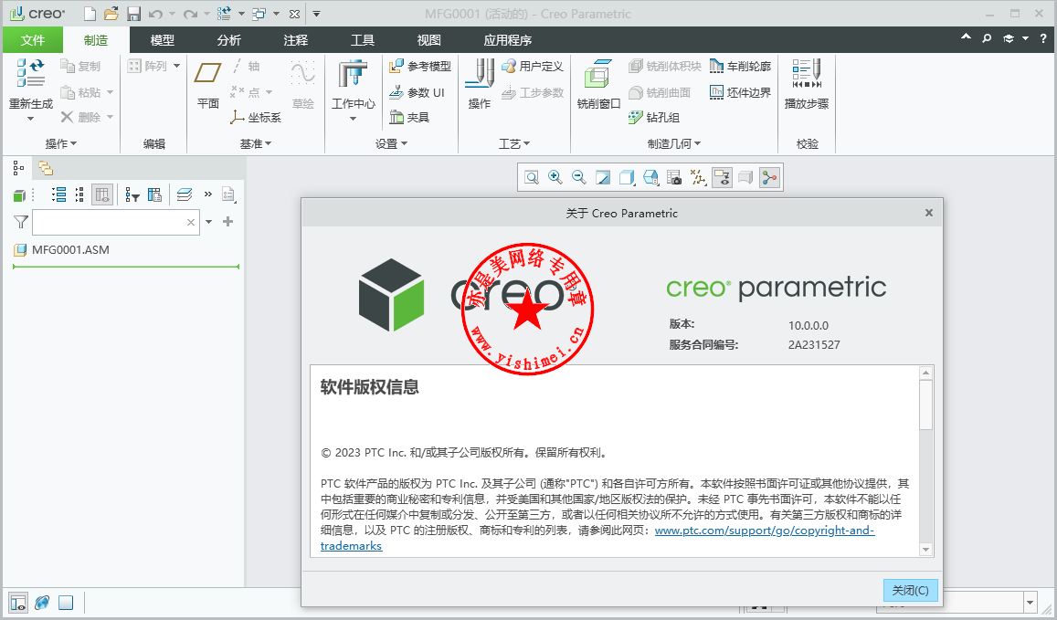Open the view manager camera icon
The image size is (1057, 620).
click(x=674, y=177)
